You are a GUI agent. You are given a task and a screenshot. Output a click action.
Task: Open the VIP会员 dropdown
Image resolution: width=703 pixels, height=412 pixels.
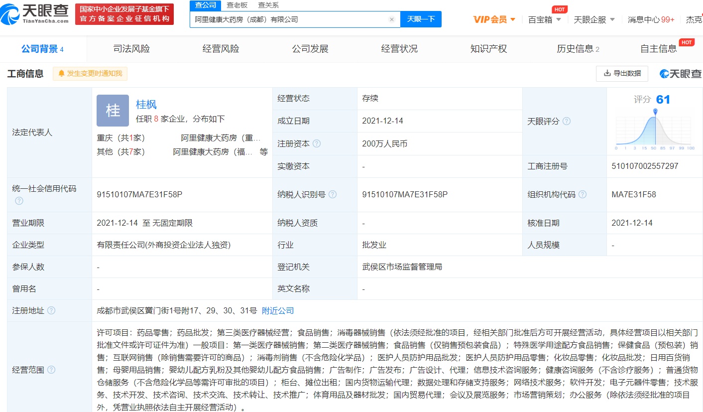tap(494, 19)
